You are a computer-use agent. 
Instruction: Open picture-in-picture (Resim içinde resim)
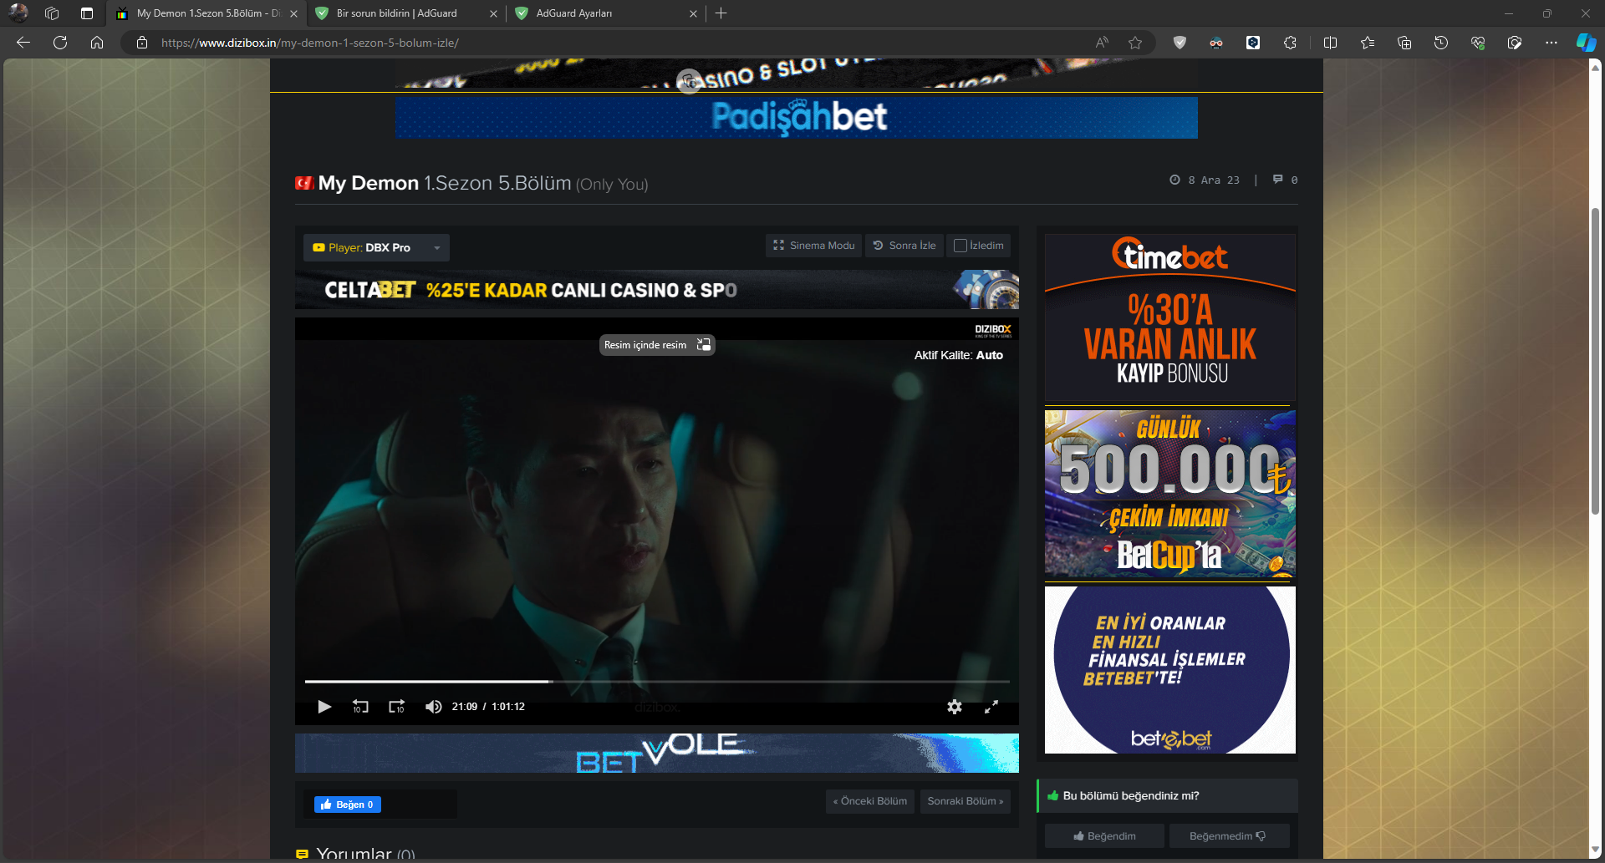click(656, 345)
